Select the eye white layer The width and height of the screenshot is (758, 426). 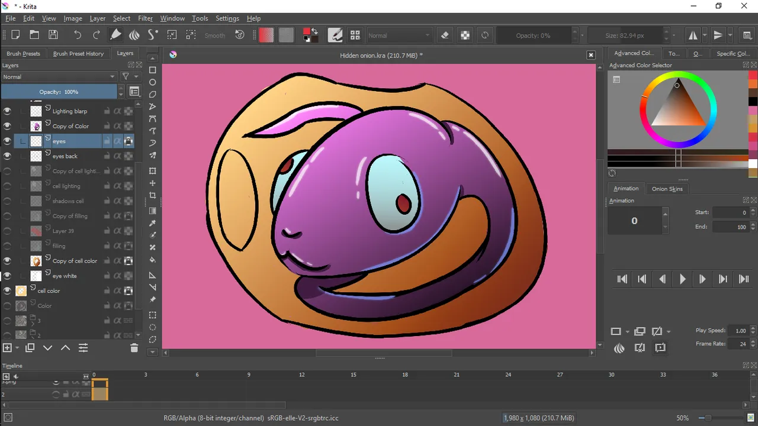click(x=65, y=276)
